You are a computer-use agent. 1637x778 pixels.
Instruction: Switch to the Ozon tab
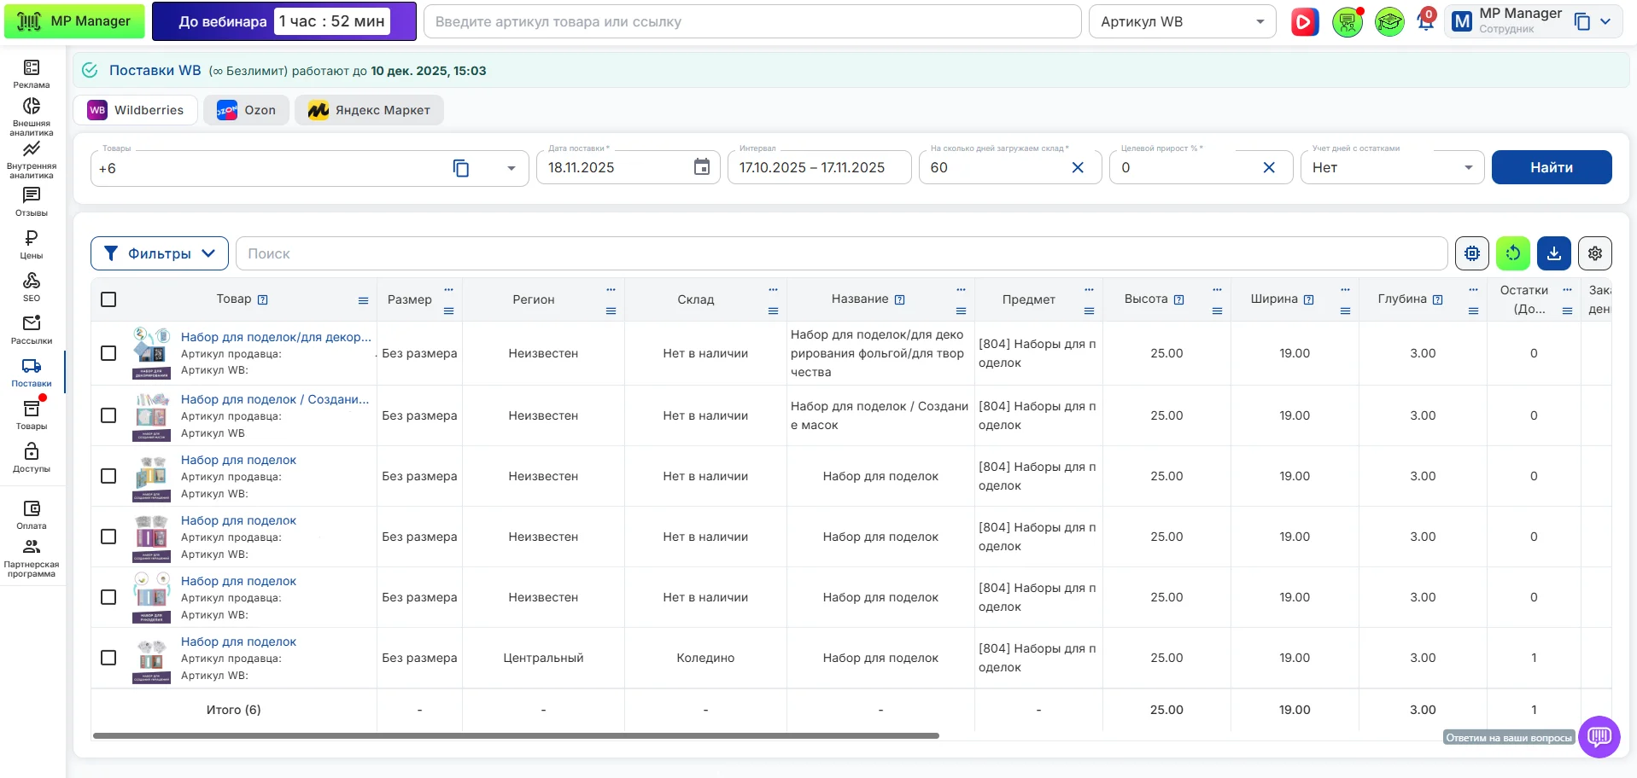click(246, 109)
